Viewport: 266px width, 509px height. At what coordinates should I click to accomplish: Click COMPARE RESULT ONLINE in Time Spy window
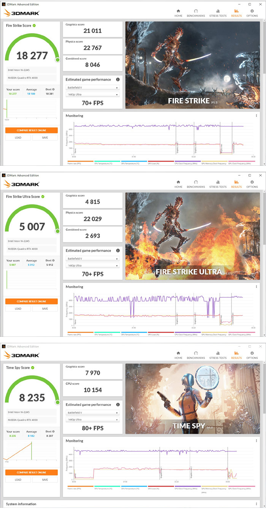pyautogui.click(x=32, y=472)
